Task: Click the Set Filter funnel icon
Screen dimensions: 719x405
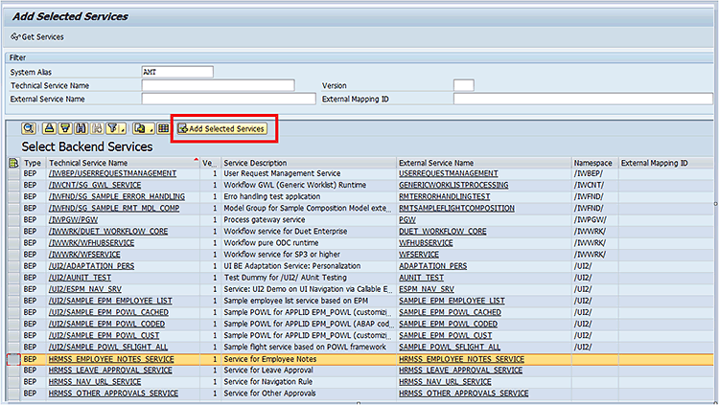Action: [111, 128]
